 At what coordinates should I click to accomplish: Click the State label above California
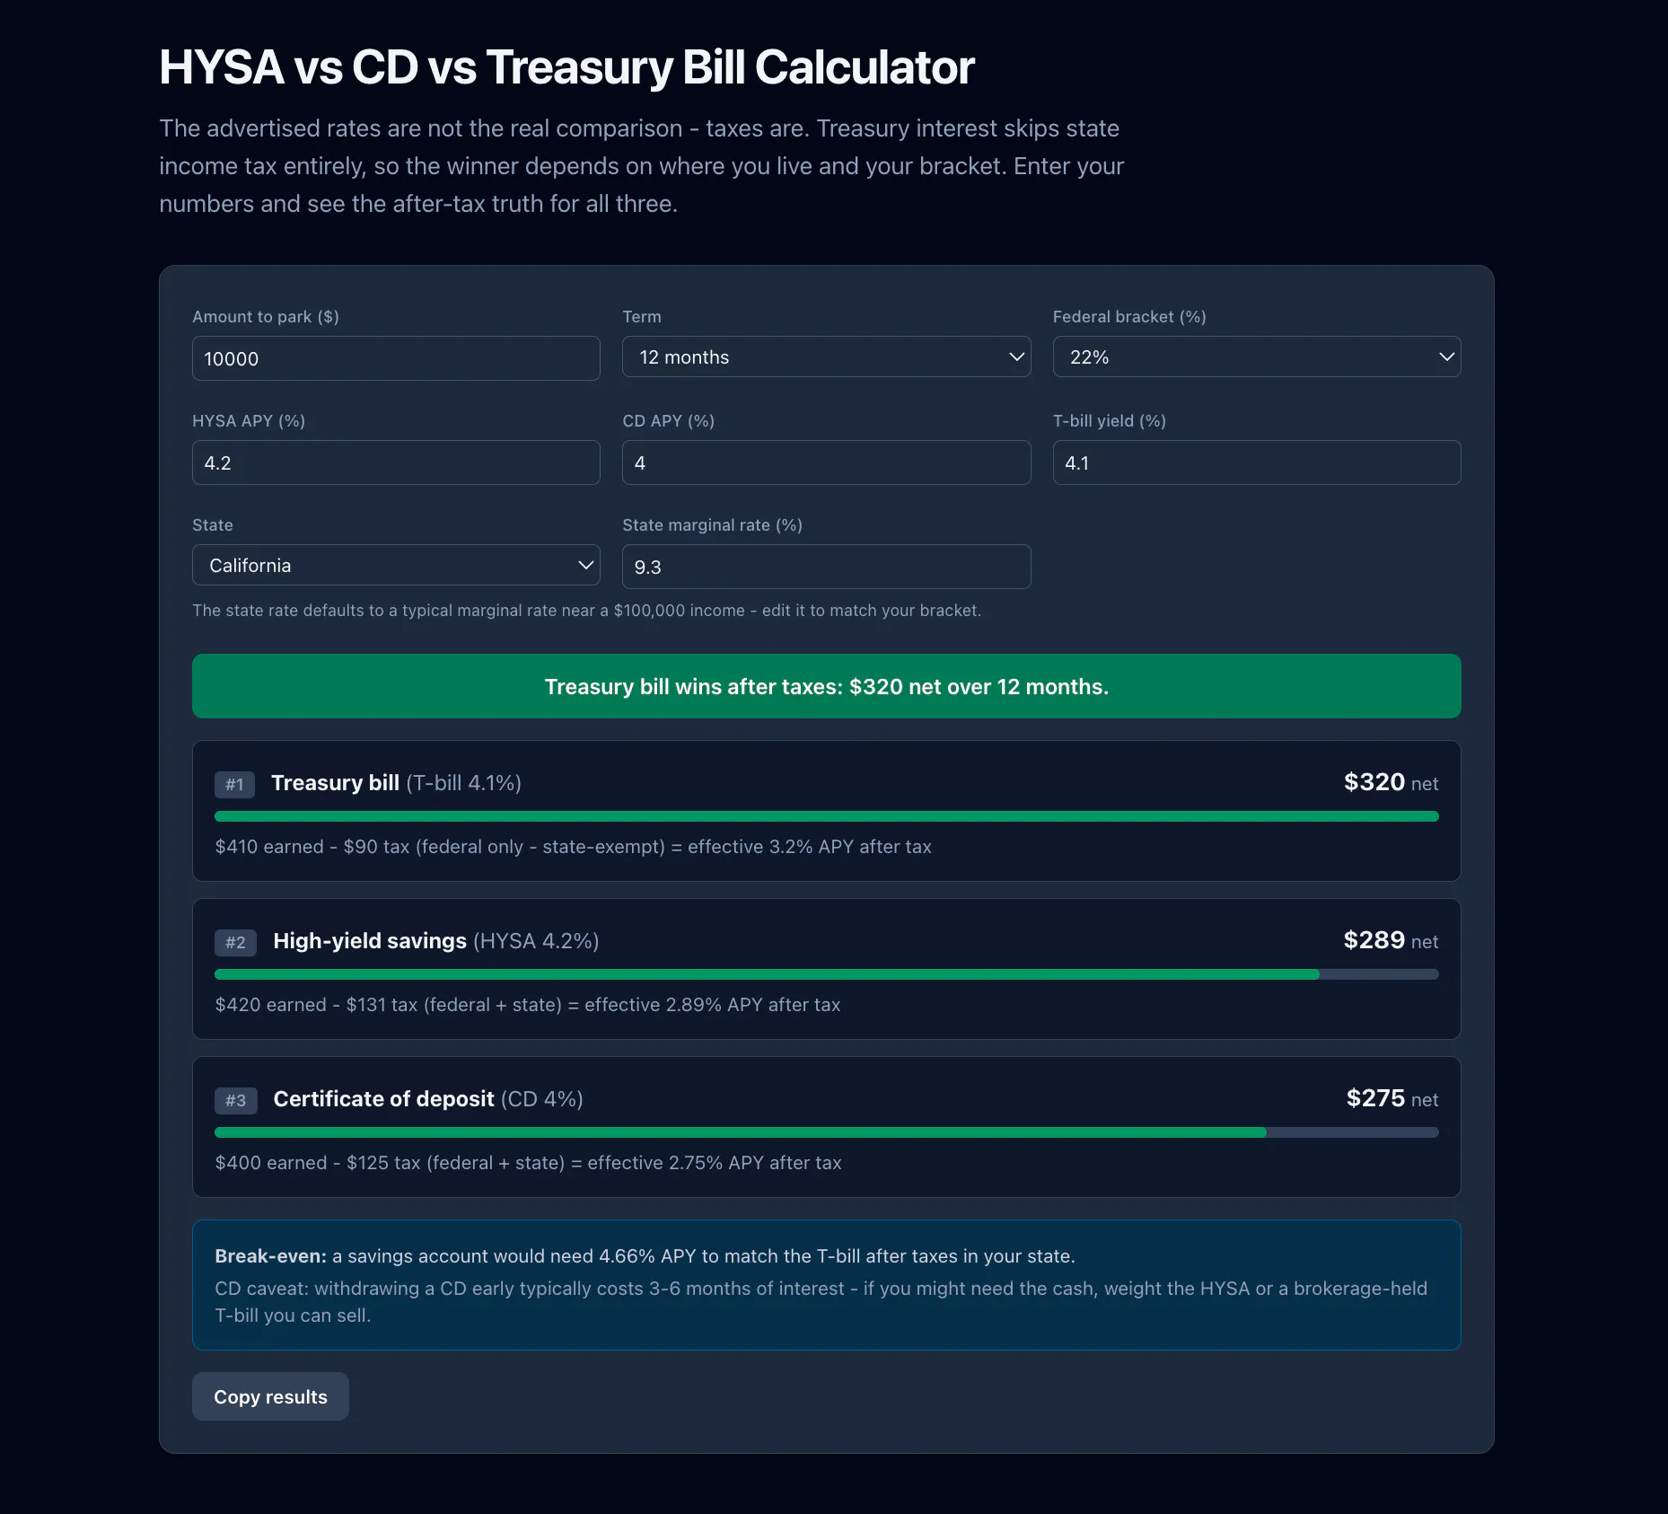point(213,525)
